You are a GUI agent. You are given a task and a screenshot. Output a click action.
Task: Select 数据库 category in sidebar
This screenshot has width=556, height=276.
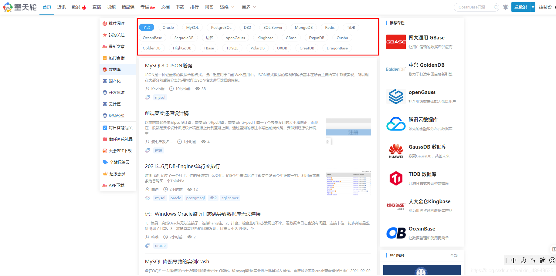click(x=117, y=69)
